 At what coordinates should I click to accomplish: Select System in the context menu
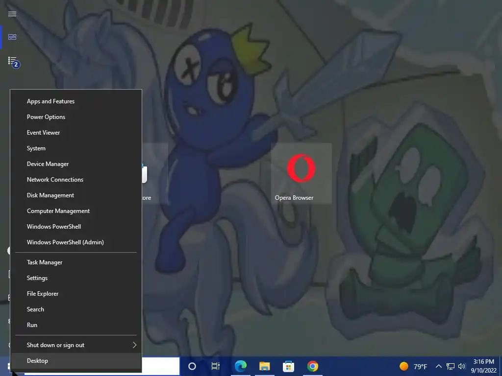click(x=76, y=148)
